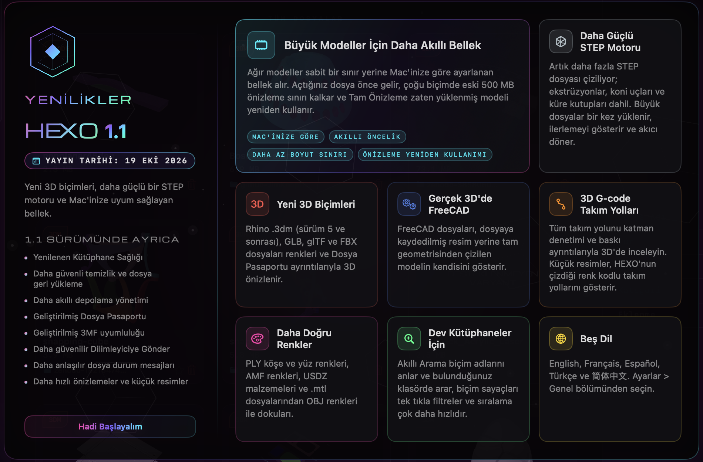The height and width of the screenshot is (462, 703).
Task: Click the intro paragraph starting Yeni 3D biçimleri
Action: 104,200
